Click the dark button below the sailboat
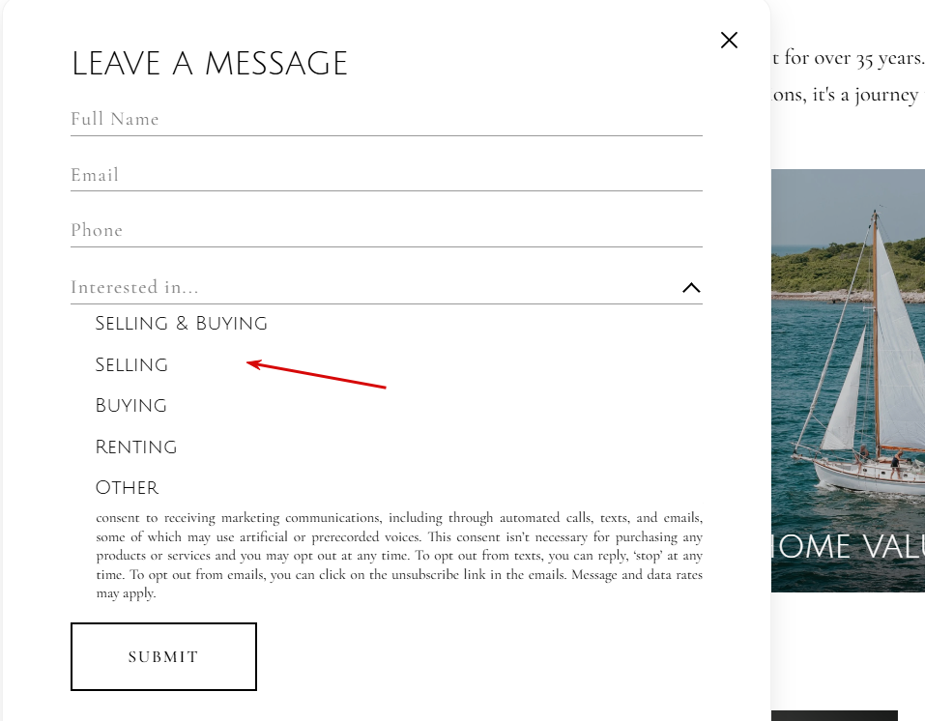The width and height of the screenshot is (925, 721). click(x=834, y=716)
